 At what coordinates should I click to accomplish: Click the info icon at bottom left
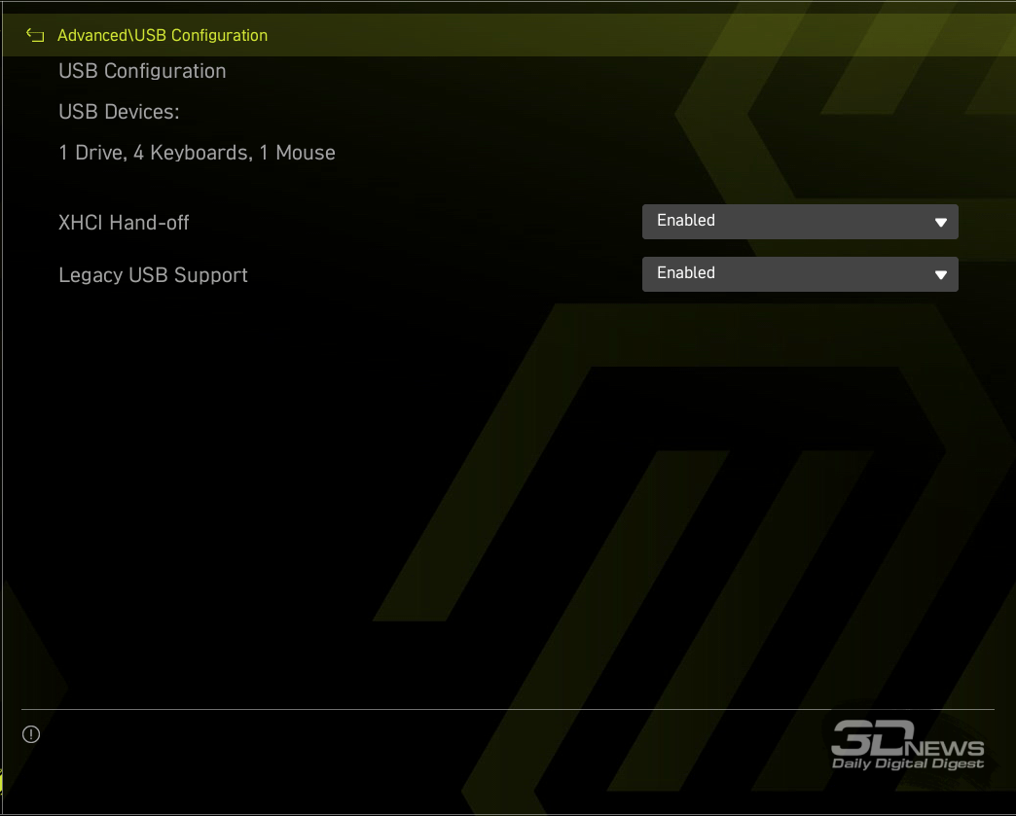click(x=31, y=734)
